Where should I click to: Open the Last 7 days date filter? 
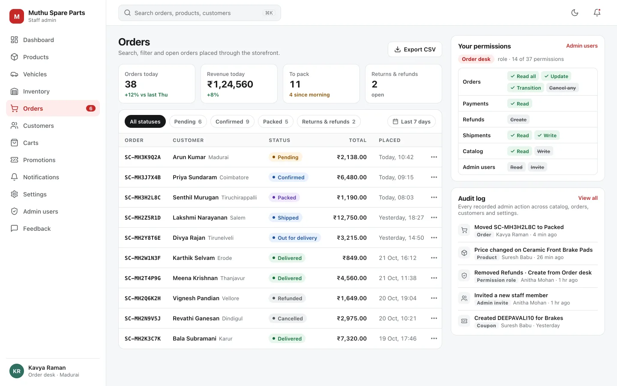pos(412,122)
